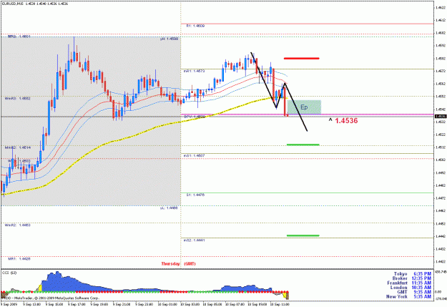Click the Tokyo 6:35 PM clock row
Image resolution: width=447 pixels, height=307 pixels.
click(413, 274)
